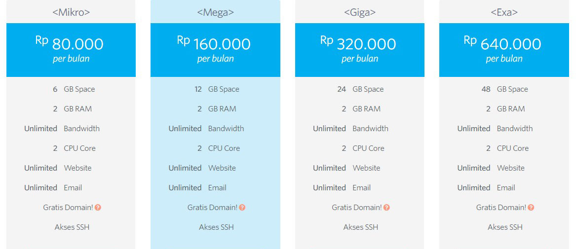Screen dimensions: 576x249
Task: Click Akses SSH in the Giga column
Action: pyautogui.click(x=361, y=227)
